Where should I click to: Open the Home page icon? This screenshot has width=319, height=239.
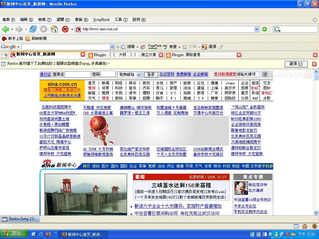(54, 29)
